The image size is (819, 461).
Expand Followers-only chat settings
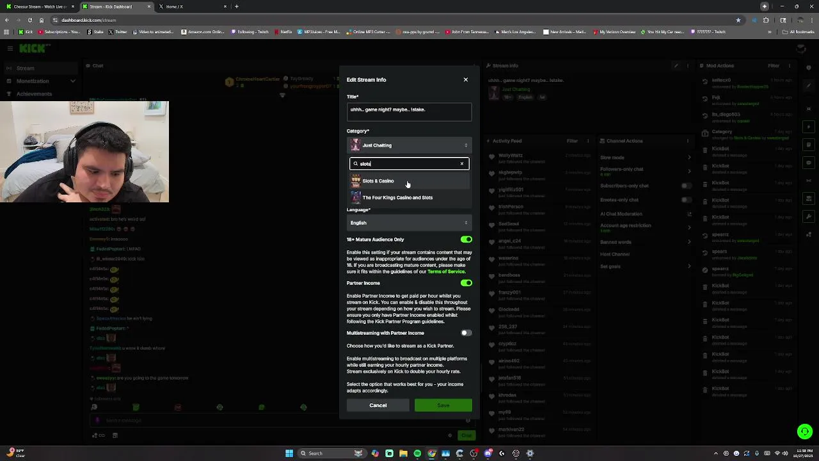[646, 171]
